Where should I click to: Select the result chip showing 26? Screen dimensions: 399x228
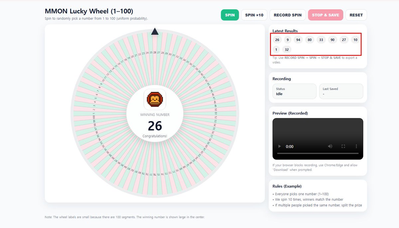277,40
